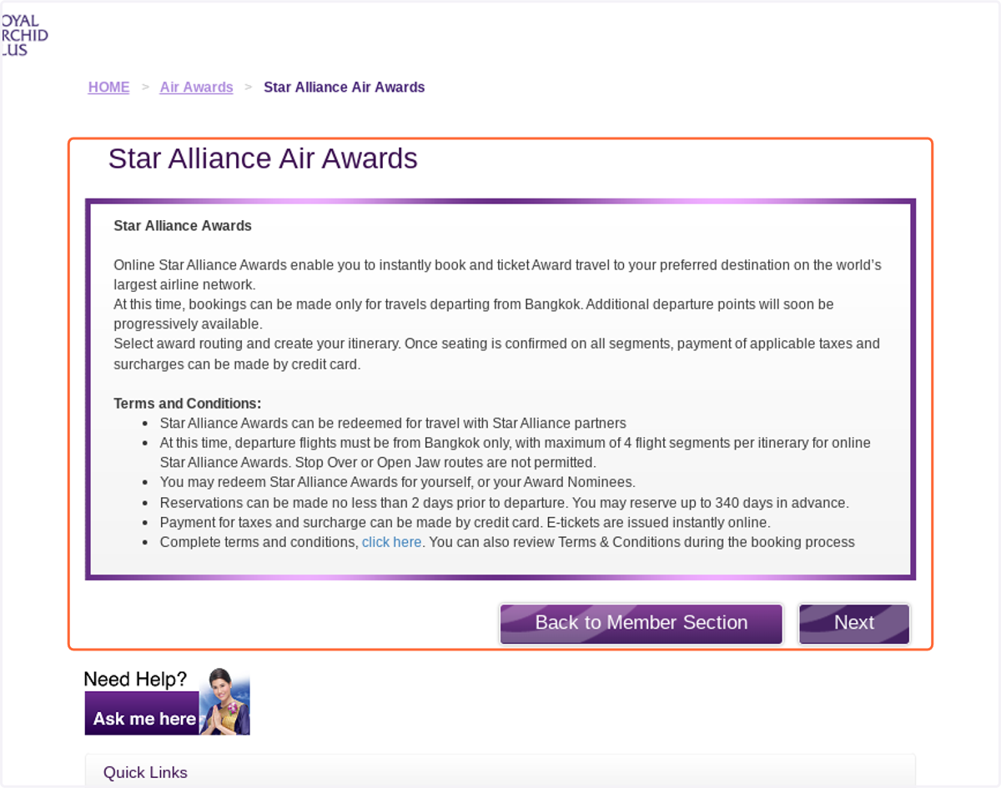Click the help assistant woman image
The image size is (1001, 788).
(224, 701)
